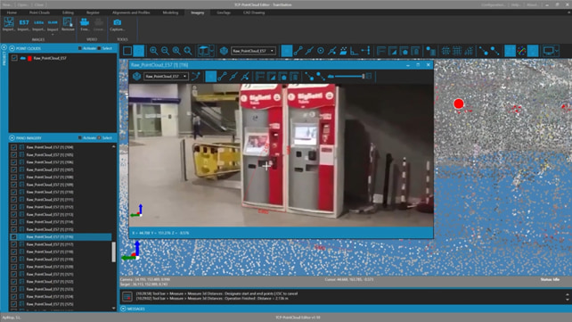Uncheck panorama image [116] checkbox
The width and height of the screenshot is (572, 322).
tap(14, 236)
